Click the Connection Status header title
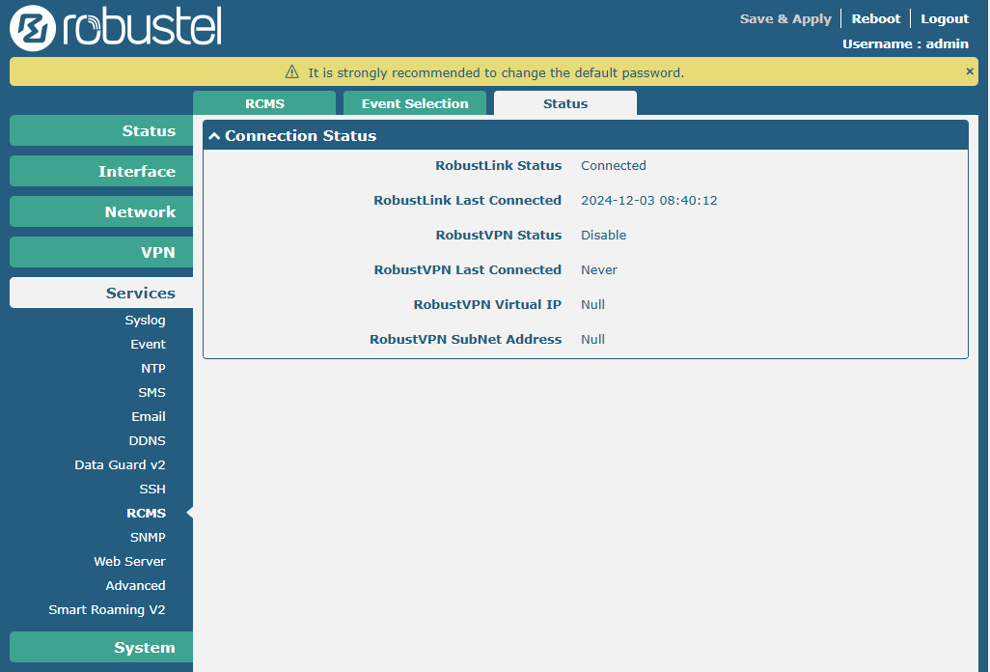 [x=300, y=136]
